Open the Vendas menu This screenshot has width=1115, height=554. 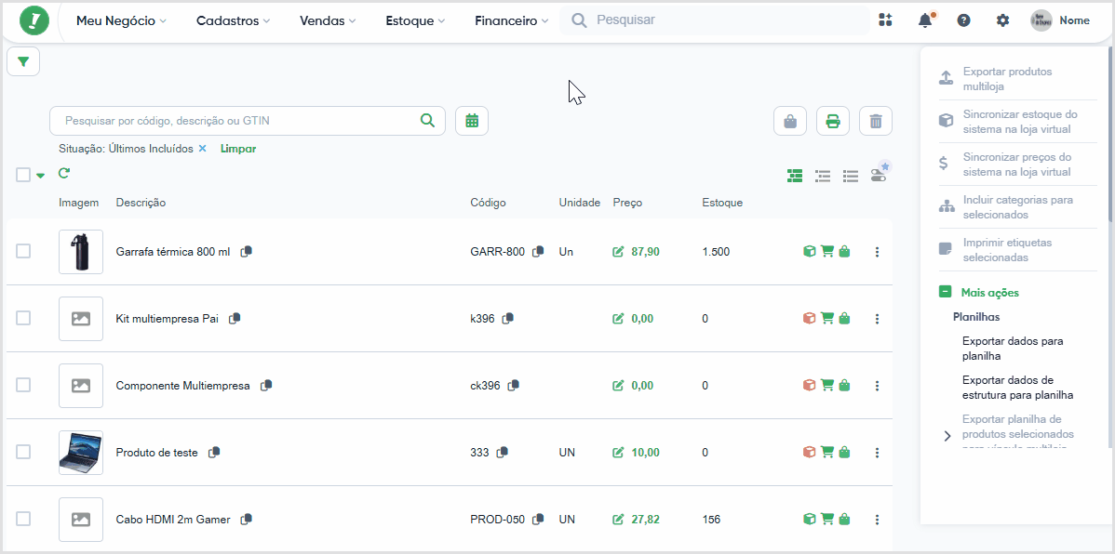click(x=327, y=20)
